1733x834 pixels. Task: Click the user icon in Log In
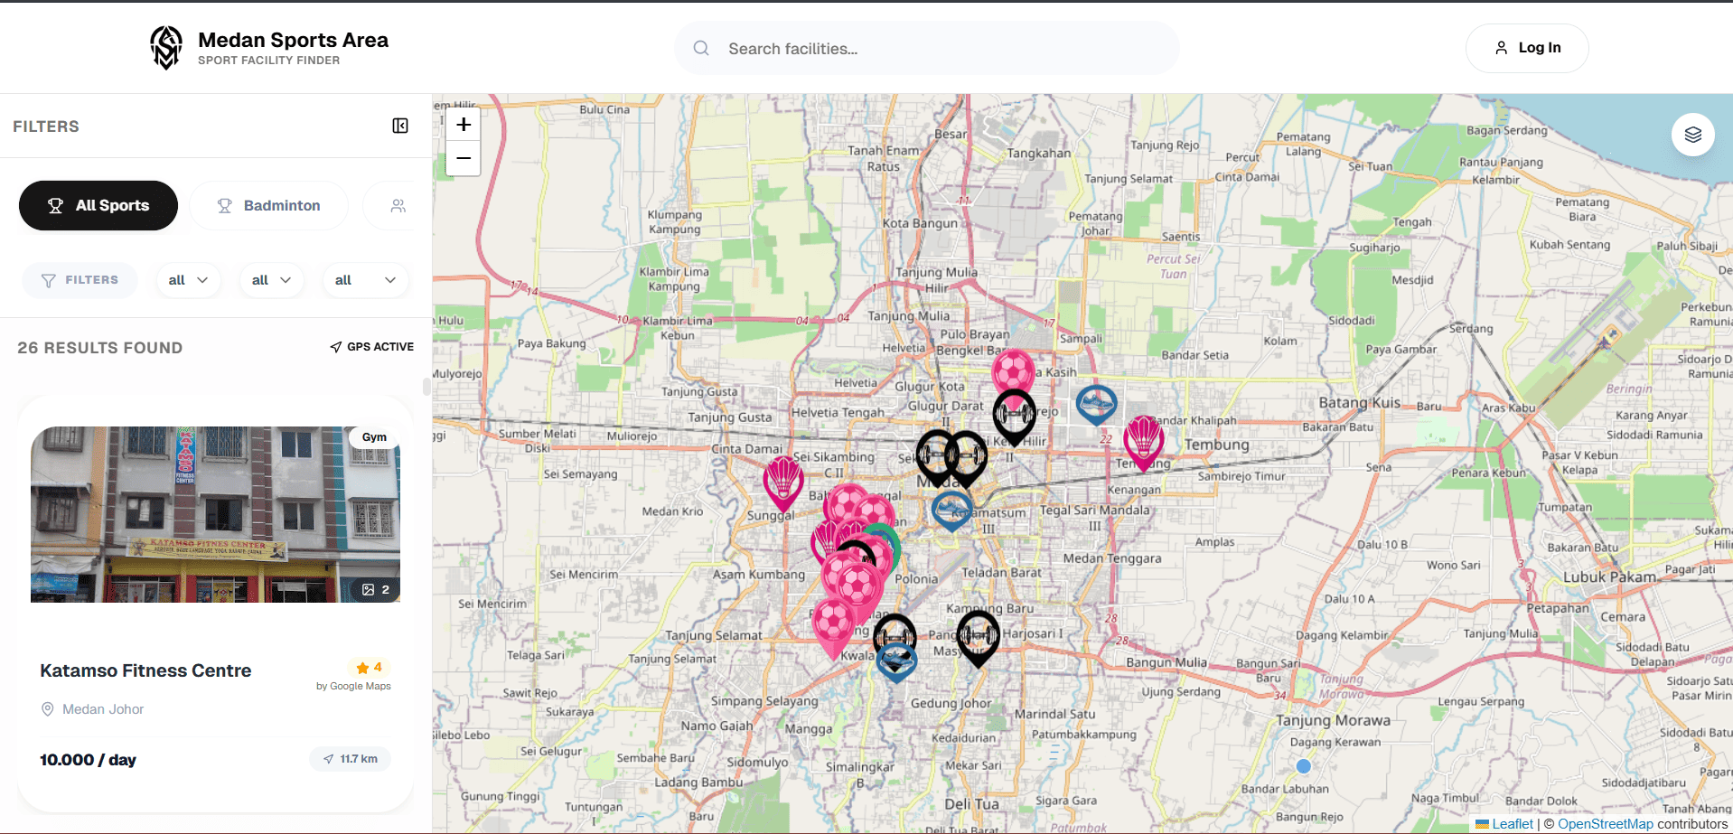1501,48
